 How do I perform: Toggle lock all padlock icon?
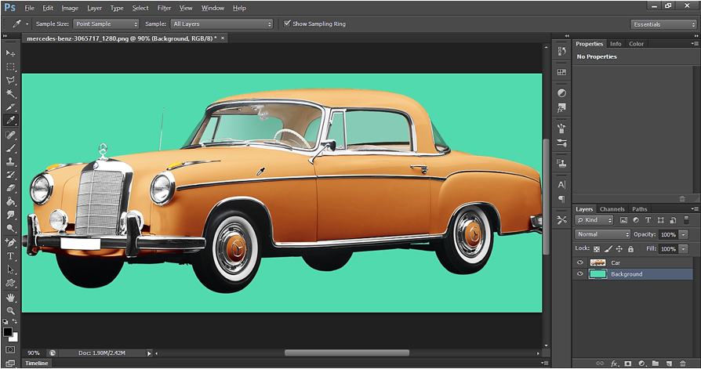630,249
